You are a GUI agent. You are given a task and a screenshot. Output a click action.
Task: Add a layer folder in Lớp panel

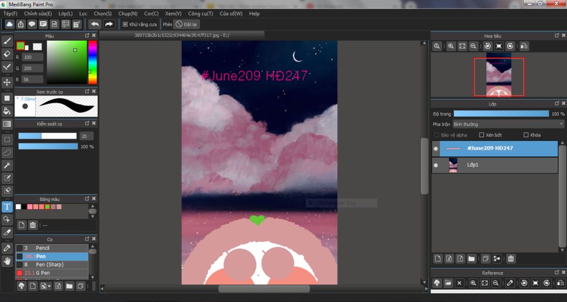[471, 258]
